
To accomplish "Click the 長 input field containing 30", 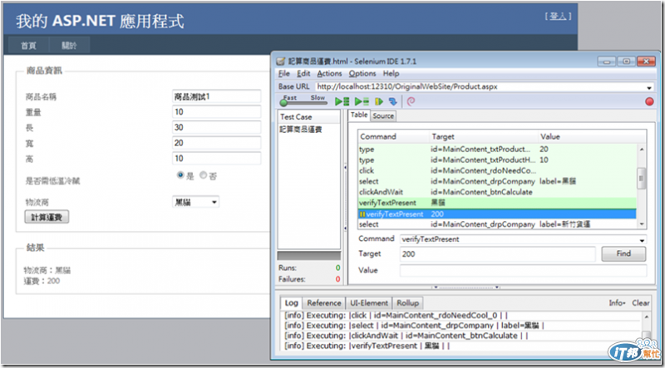I will tap(217, 127).
